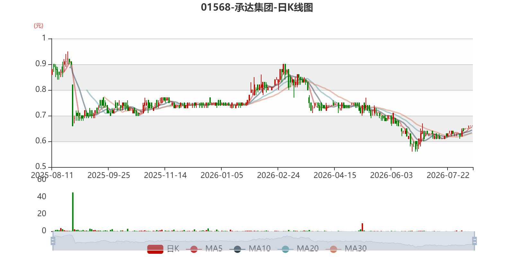Toggle MA20 line visibility via label text
Image resolution: width=514 pixels, height=257 pixels.
click(308, 249)
